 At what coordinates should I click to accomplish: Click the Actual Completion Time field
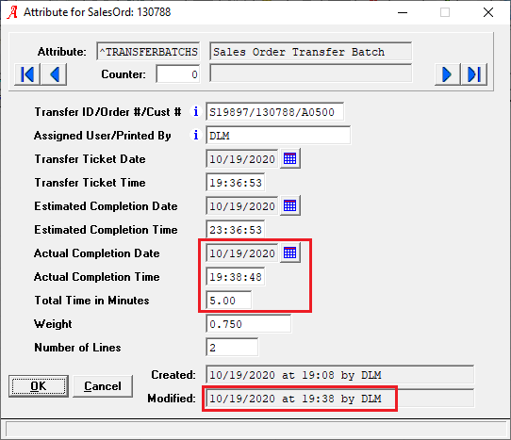point(236,277)
